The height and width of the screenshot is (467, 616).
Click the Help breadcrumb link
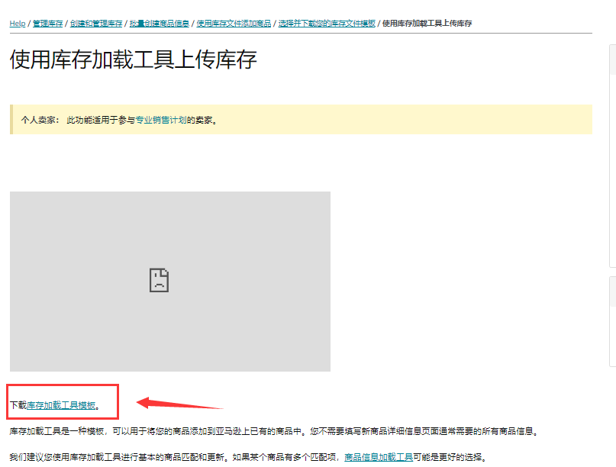click(x=18, y=24)
